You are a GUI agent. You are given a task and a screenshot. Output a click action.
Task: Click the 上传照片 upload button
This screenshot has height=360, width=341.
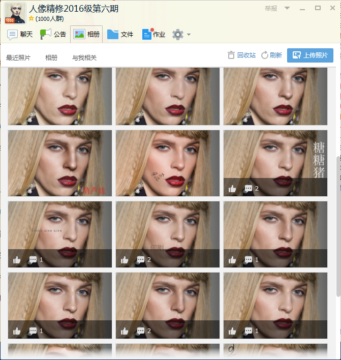(310, 55)
